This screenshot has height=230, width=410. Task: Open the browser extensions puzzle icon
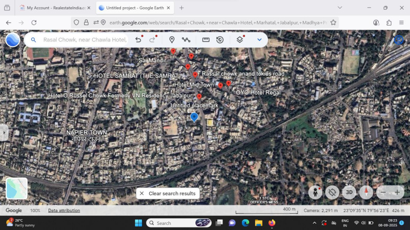click(389, 23)
